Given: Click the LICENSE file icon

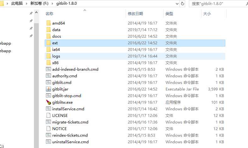Looking at the screenshot, I should tap(48, 115).
